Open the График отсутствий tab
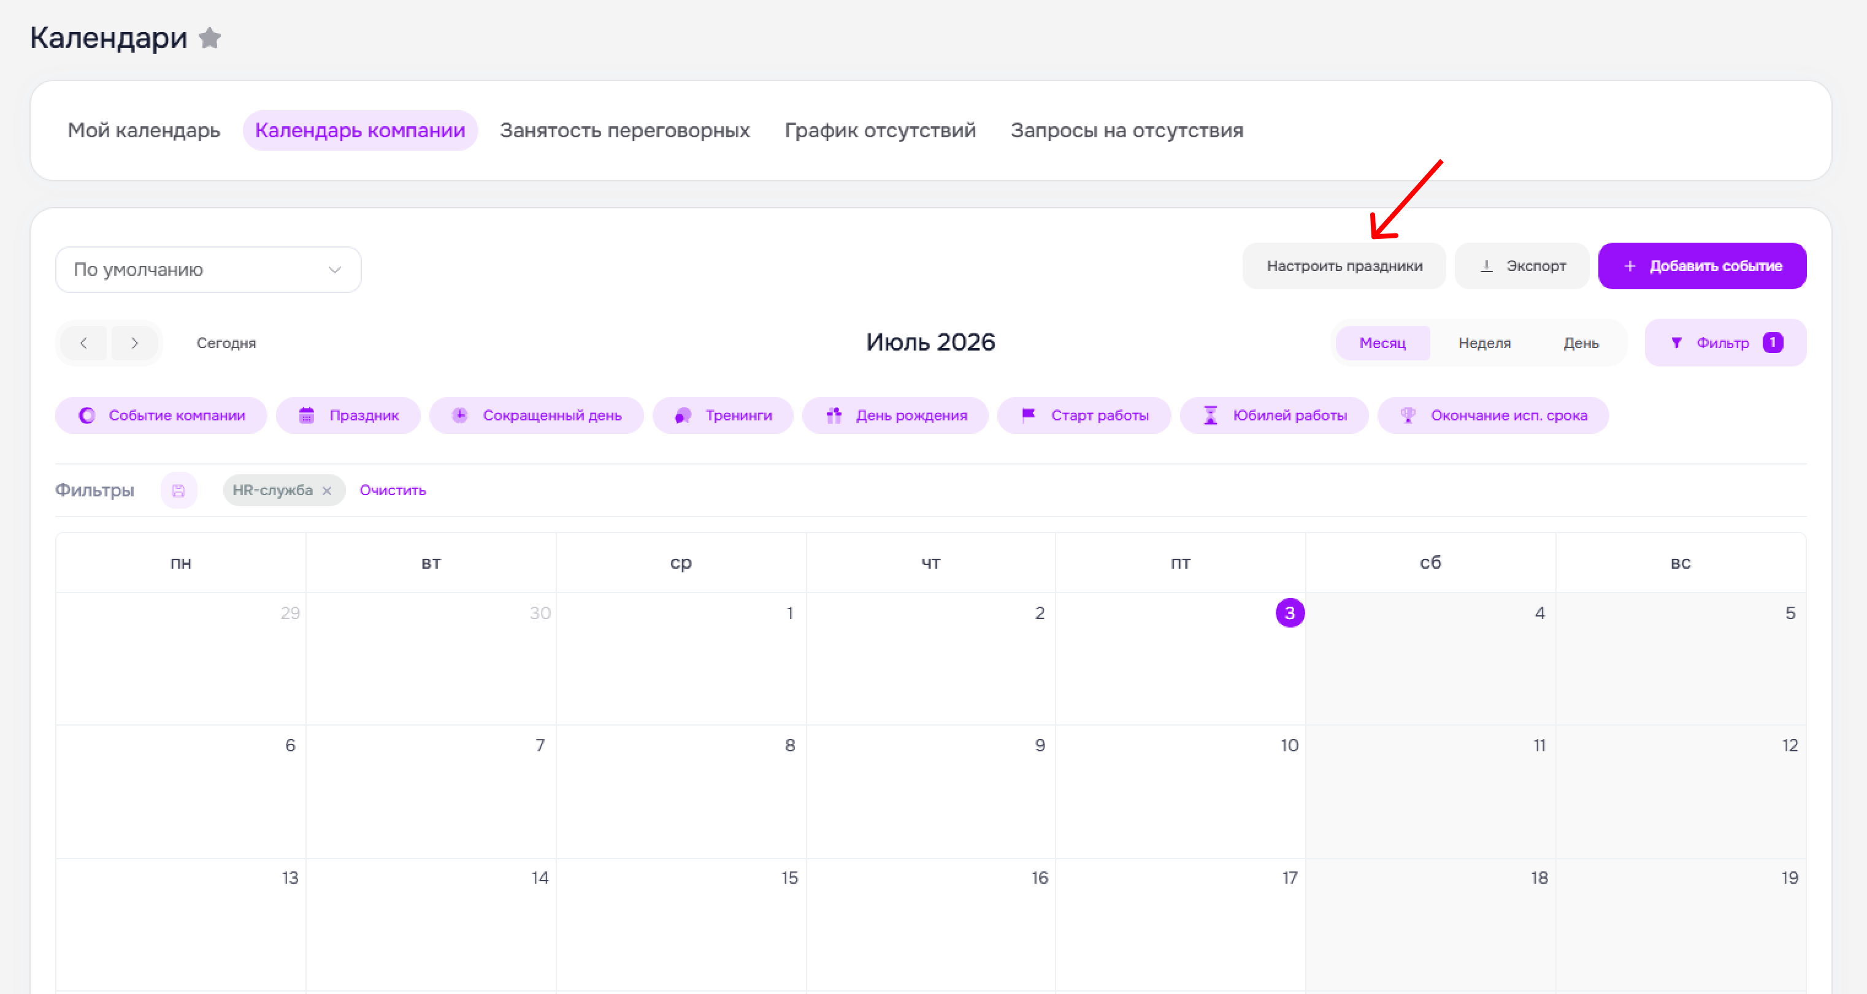This screenshot has height=994, width=1867. (x=881, y=131)
